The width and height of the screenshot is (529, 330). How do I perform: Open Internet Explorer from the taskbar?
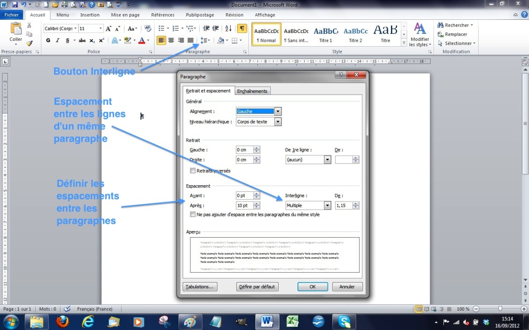click(x=89, y=322)
